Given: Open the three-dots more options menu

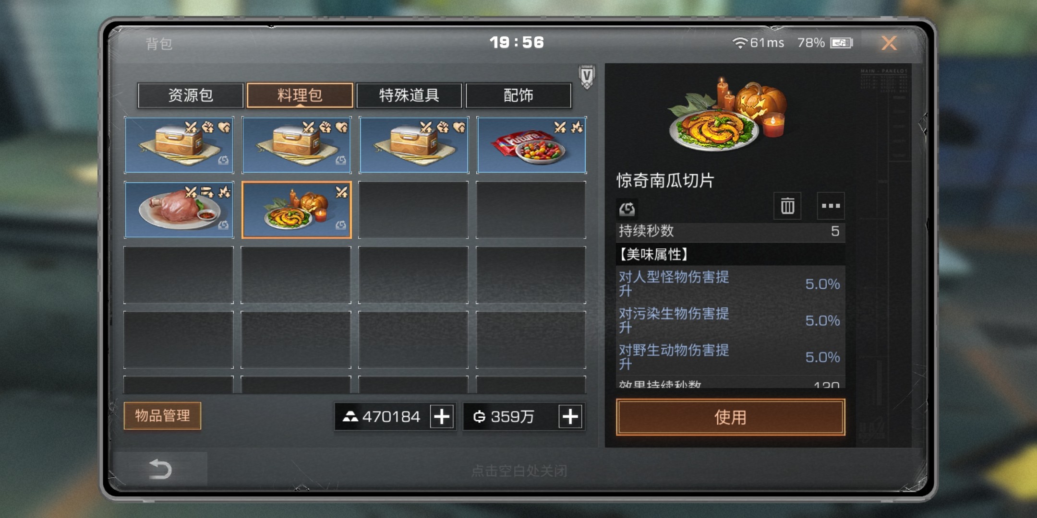Looking at the screenshot, I should point(831,206).
